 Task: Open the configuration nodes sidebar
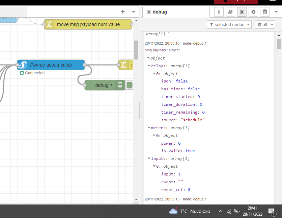click(x=253, y=12)
